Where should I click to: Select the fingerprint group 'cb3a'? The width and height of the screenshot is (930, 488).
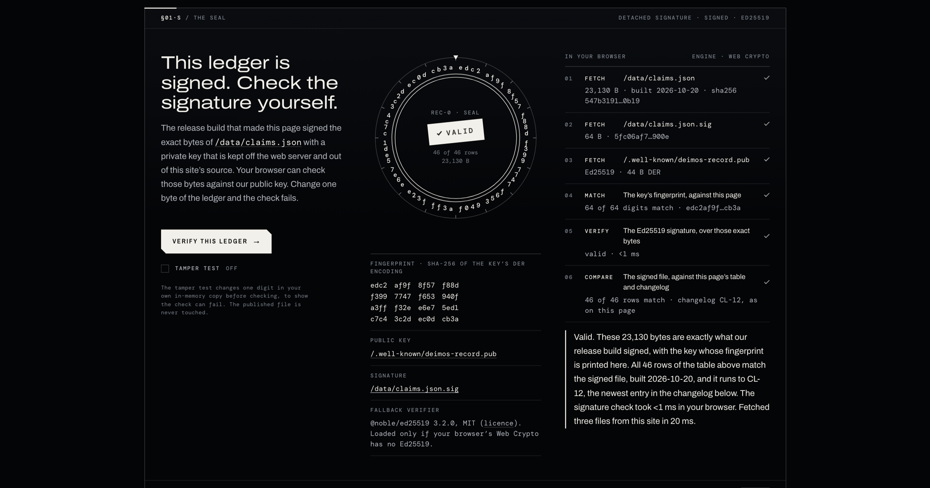450,319
